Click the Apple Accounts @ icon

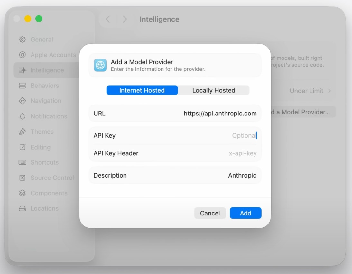22,55
